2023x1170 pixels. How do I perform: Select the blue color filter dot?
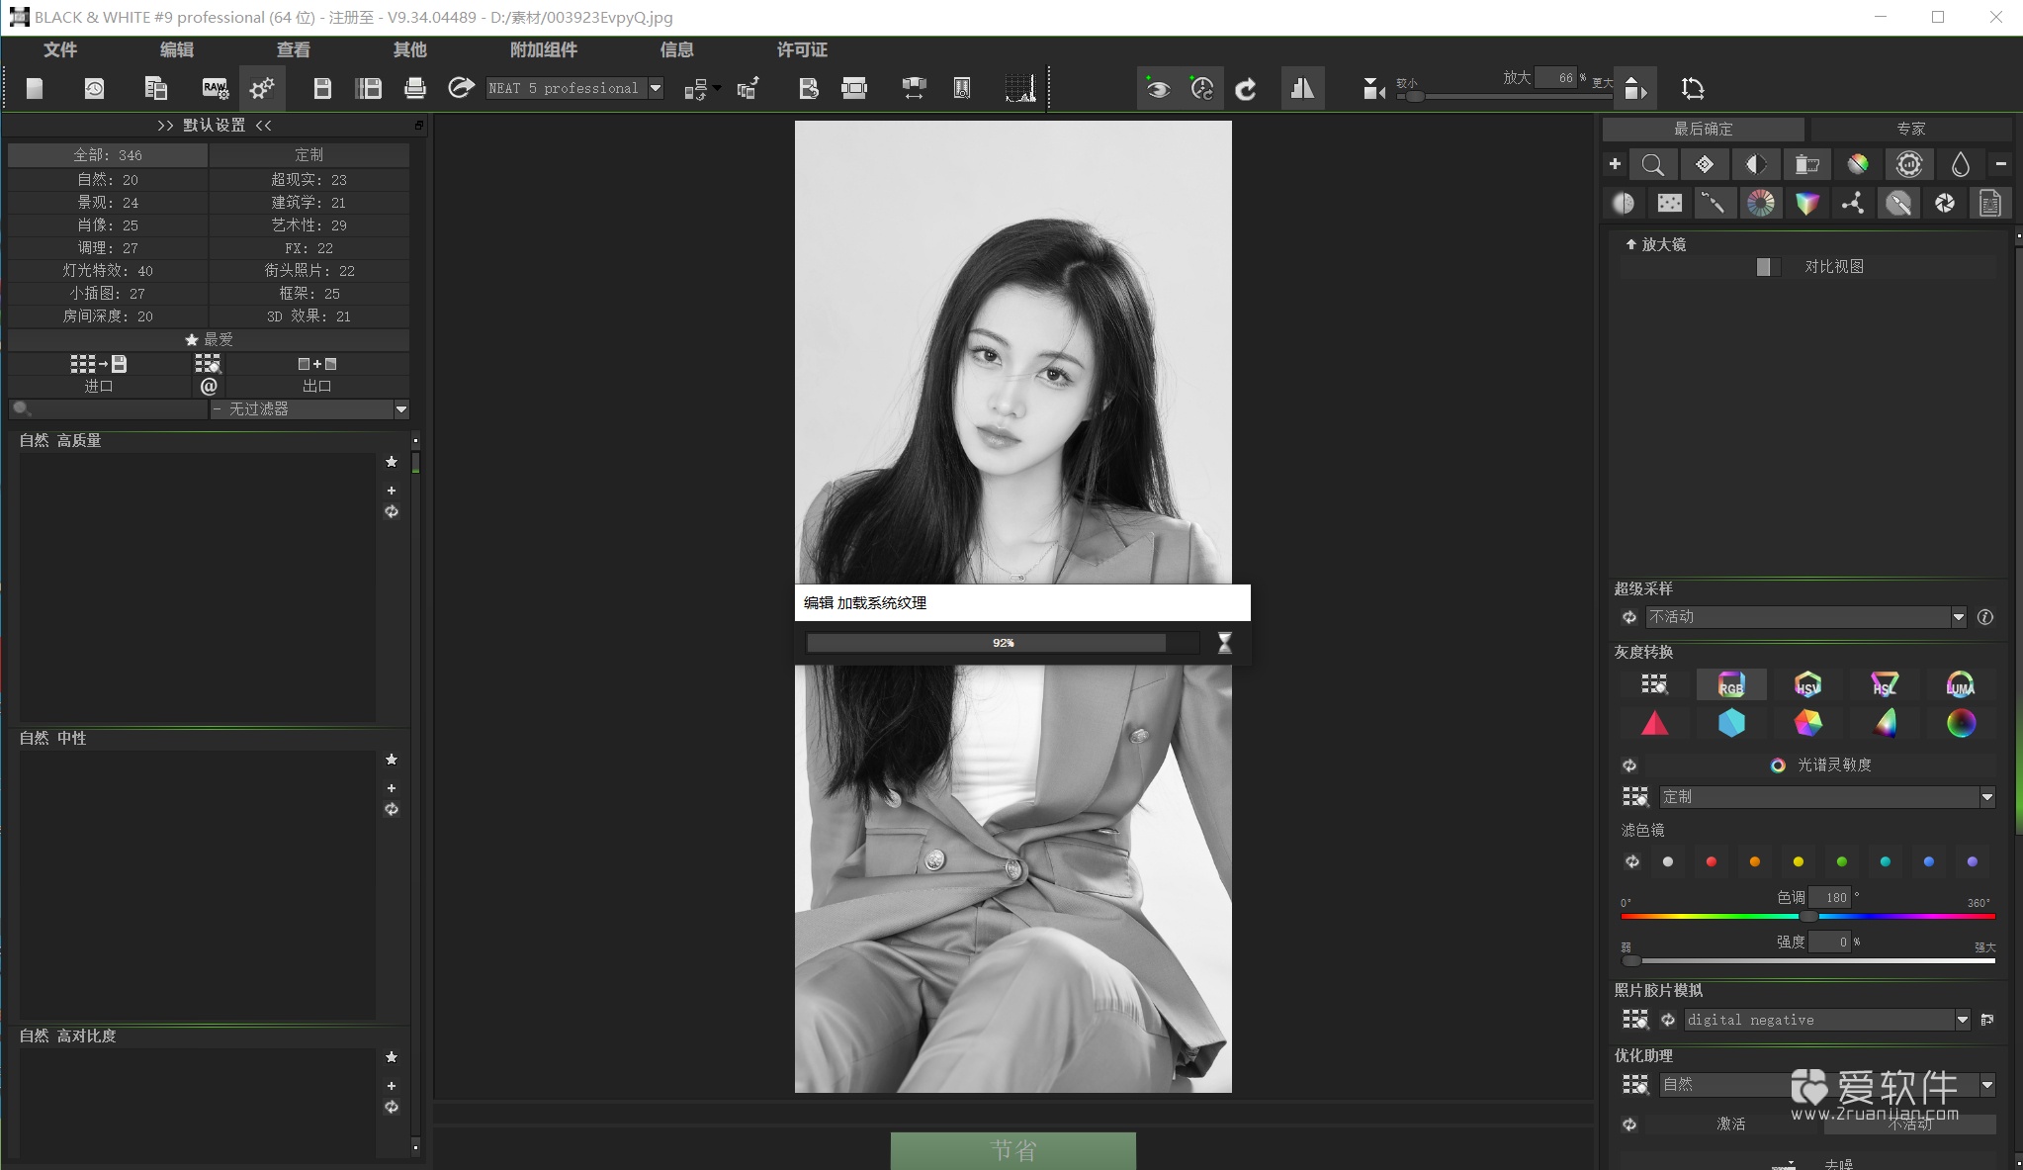[1928, 861]
